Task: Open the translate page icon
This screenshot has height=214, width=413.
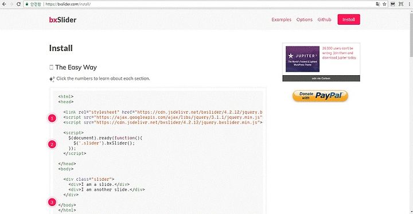Action: tap(378, 4)
